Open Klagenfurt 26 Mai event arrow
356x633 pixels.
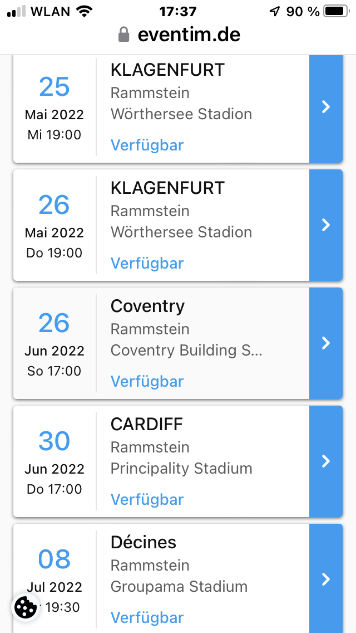pos(326,225)
